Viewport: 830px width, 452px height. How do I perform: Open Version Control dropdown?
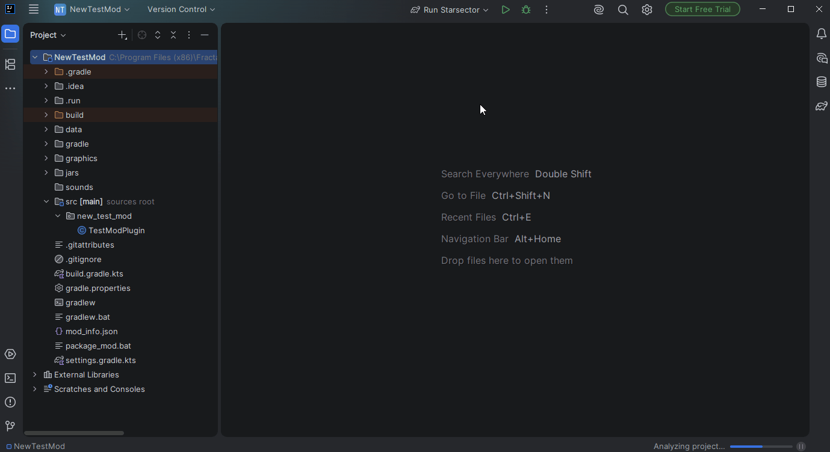[181, 10]
